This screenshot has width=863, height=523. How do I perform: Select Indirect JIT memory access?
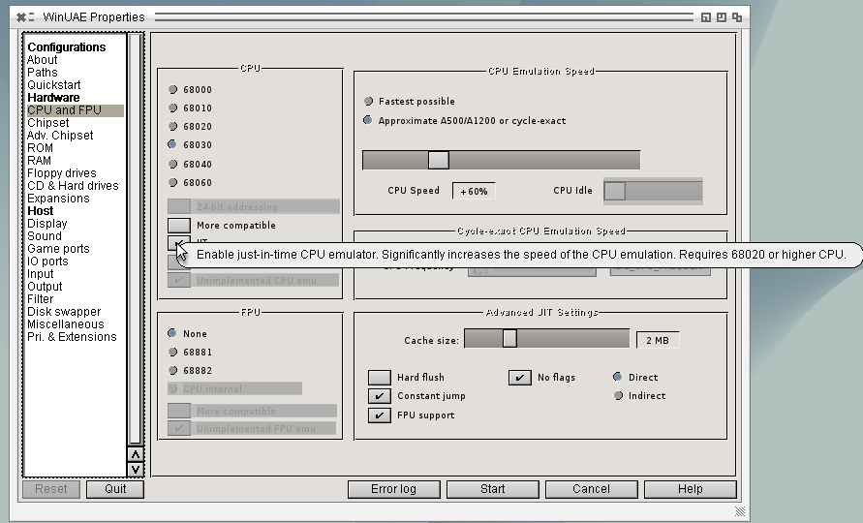pyautogui.click(x=618, y=395)
